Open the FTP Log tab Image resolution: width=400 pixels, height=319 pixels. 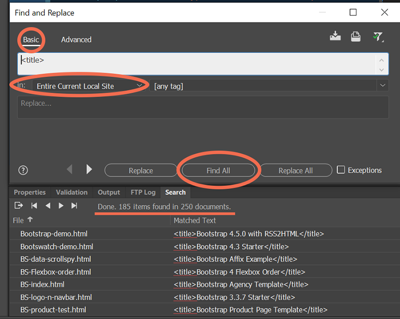(143, 192)
